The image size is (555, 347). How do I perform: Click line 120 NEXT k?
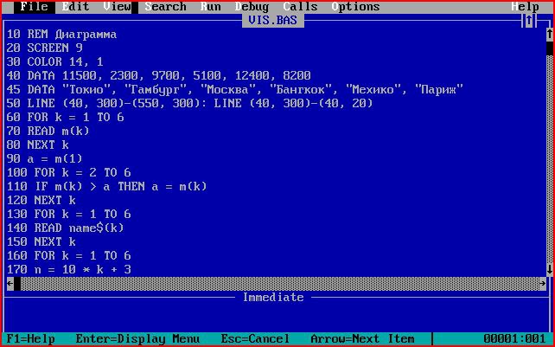tap(41, 200)
